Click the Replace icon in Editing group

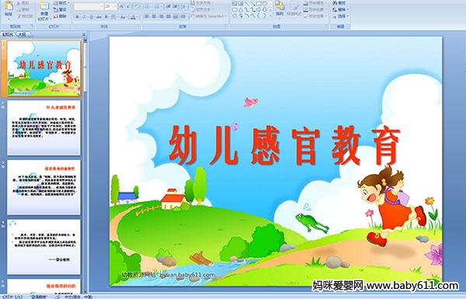coord(339,9)
